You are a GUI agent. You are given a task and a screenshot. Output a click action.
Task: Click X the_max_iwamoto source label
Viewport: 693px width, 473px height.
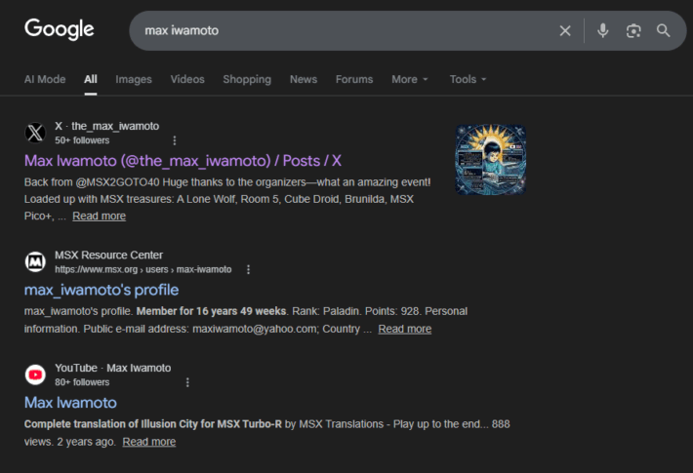click(107, 127)
